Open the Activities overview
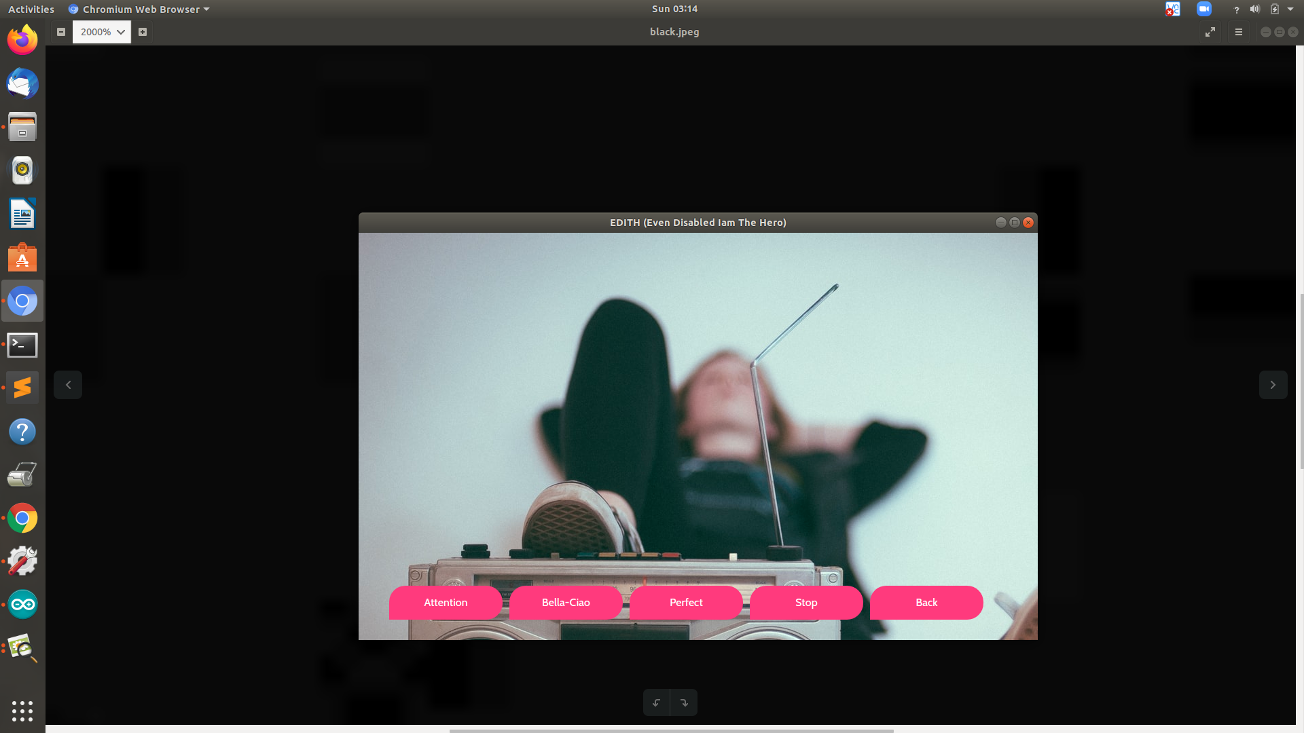 (x=31, y=10)
